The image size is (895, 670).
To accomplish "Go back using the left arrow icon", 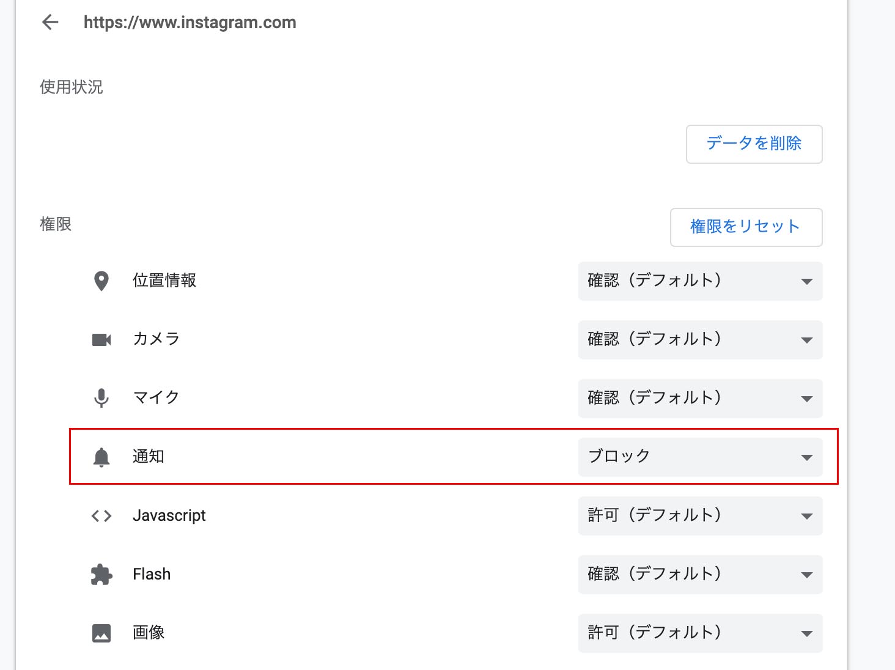I will (x=50, y=23).
